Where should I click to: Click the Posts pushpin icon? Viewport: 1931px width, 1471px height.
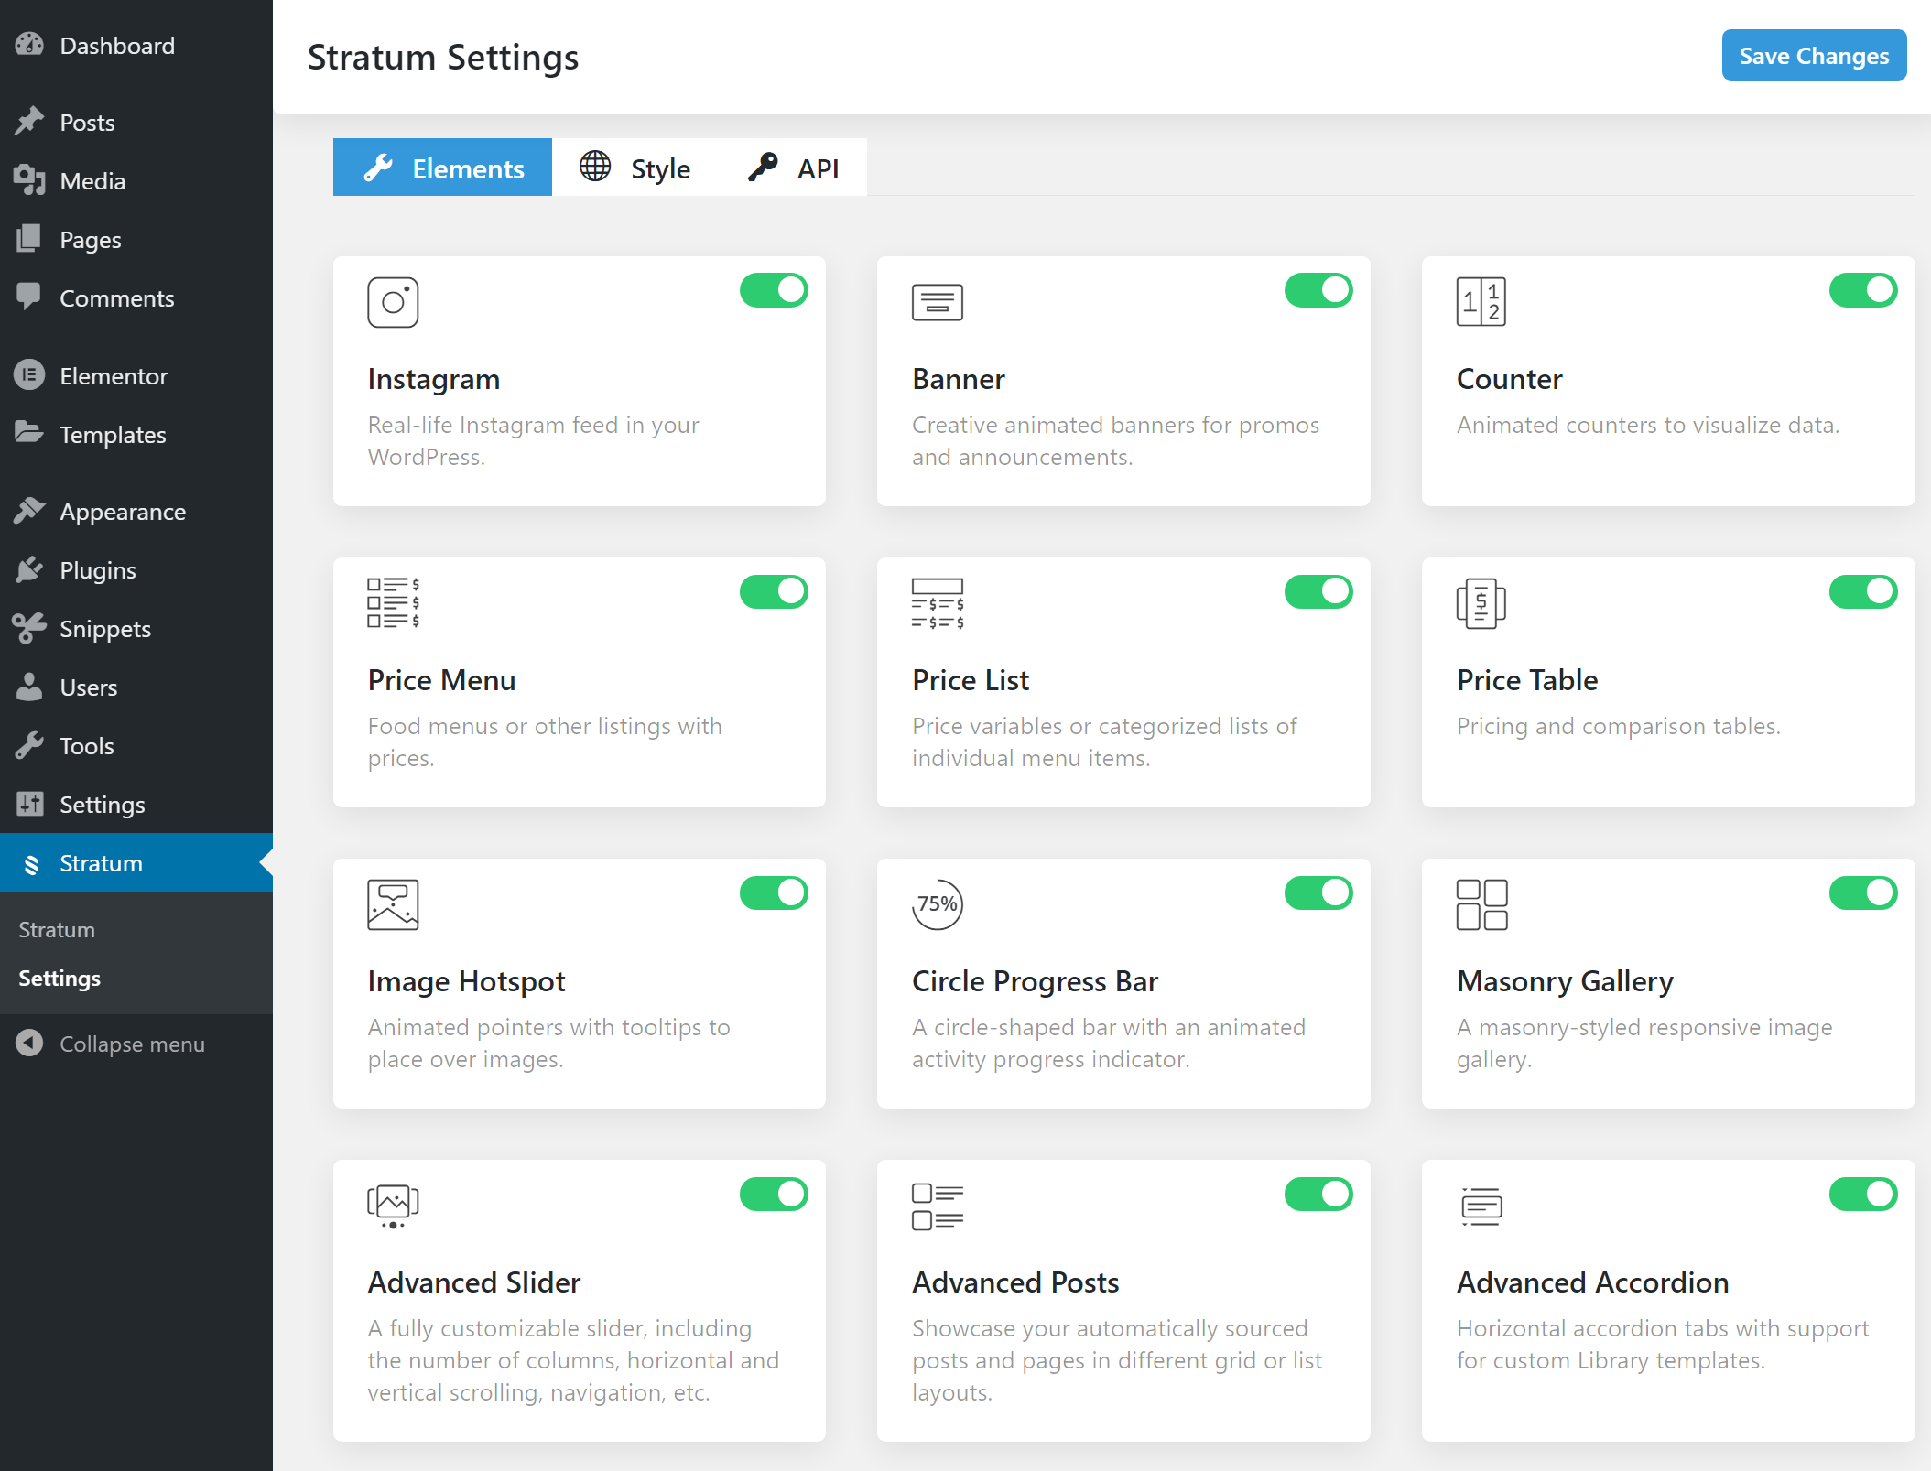point(29,122)
